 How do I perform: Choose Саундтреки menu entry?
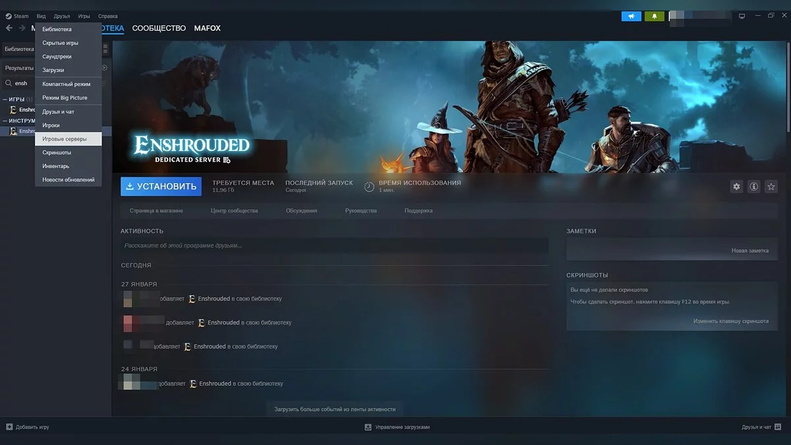pyautogui.click(x=68, y=57)
